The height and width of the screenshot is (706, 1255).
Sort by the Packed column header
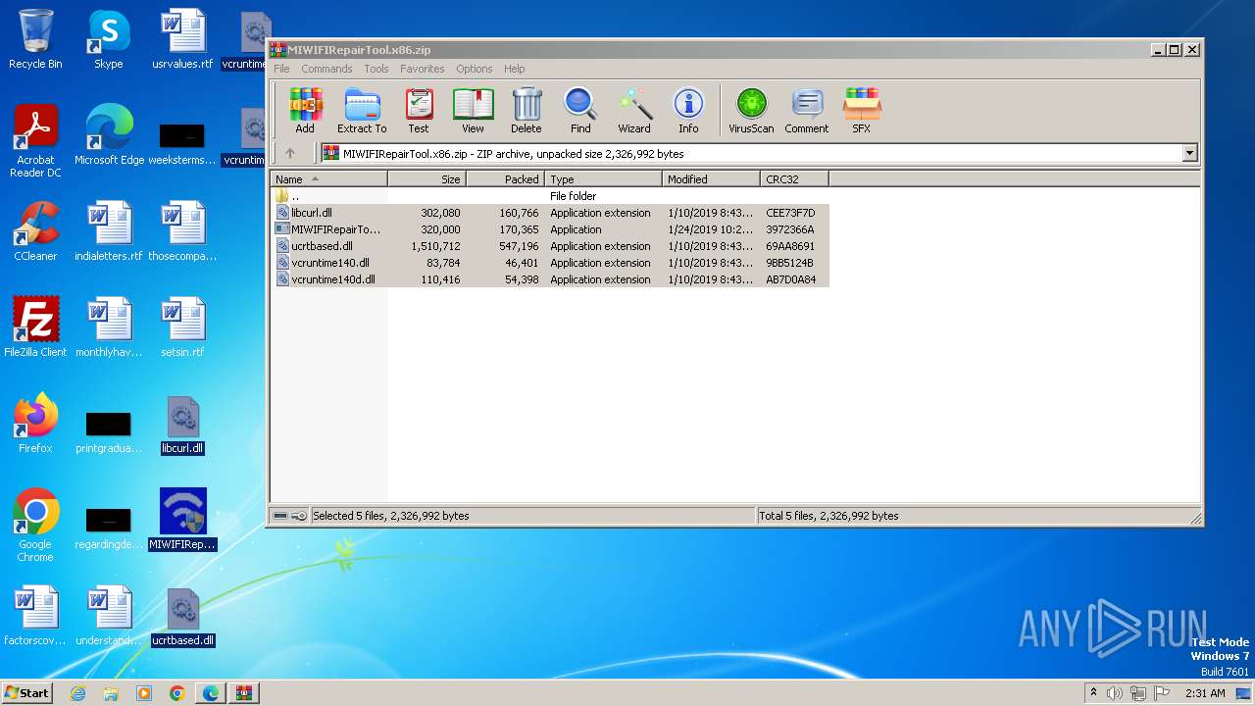[x=506, y=179]
